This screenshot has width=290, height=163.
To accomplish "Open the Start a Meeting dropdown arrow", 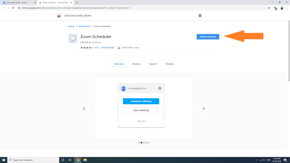I will click(x=156, y=110).
